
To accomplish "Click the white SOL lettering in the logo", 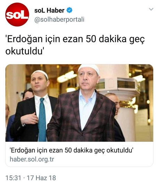I will pyautogui.click(x=17, y=15).
